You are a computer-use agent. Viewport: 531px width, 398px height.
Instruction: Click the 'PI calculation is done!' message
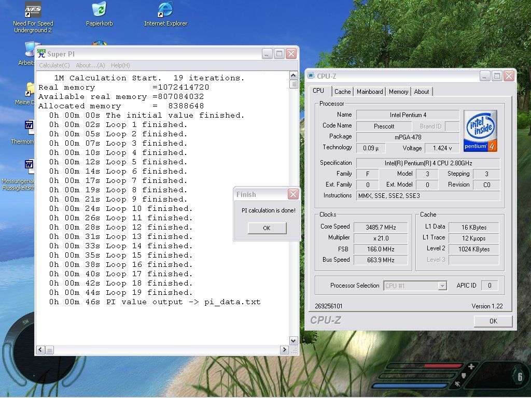click(268, 210)
